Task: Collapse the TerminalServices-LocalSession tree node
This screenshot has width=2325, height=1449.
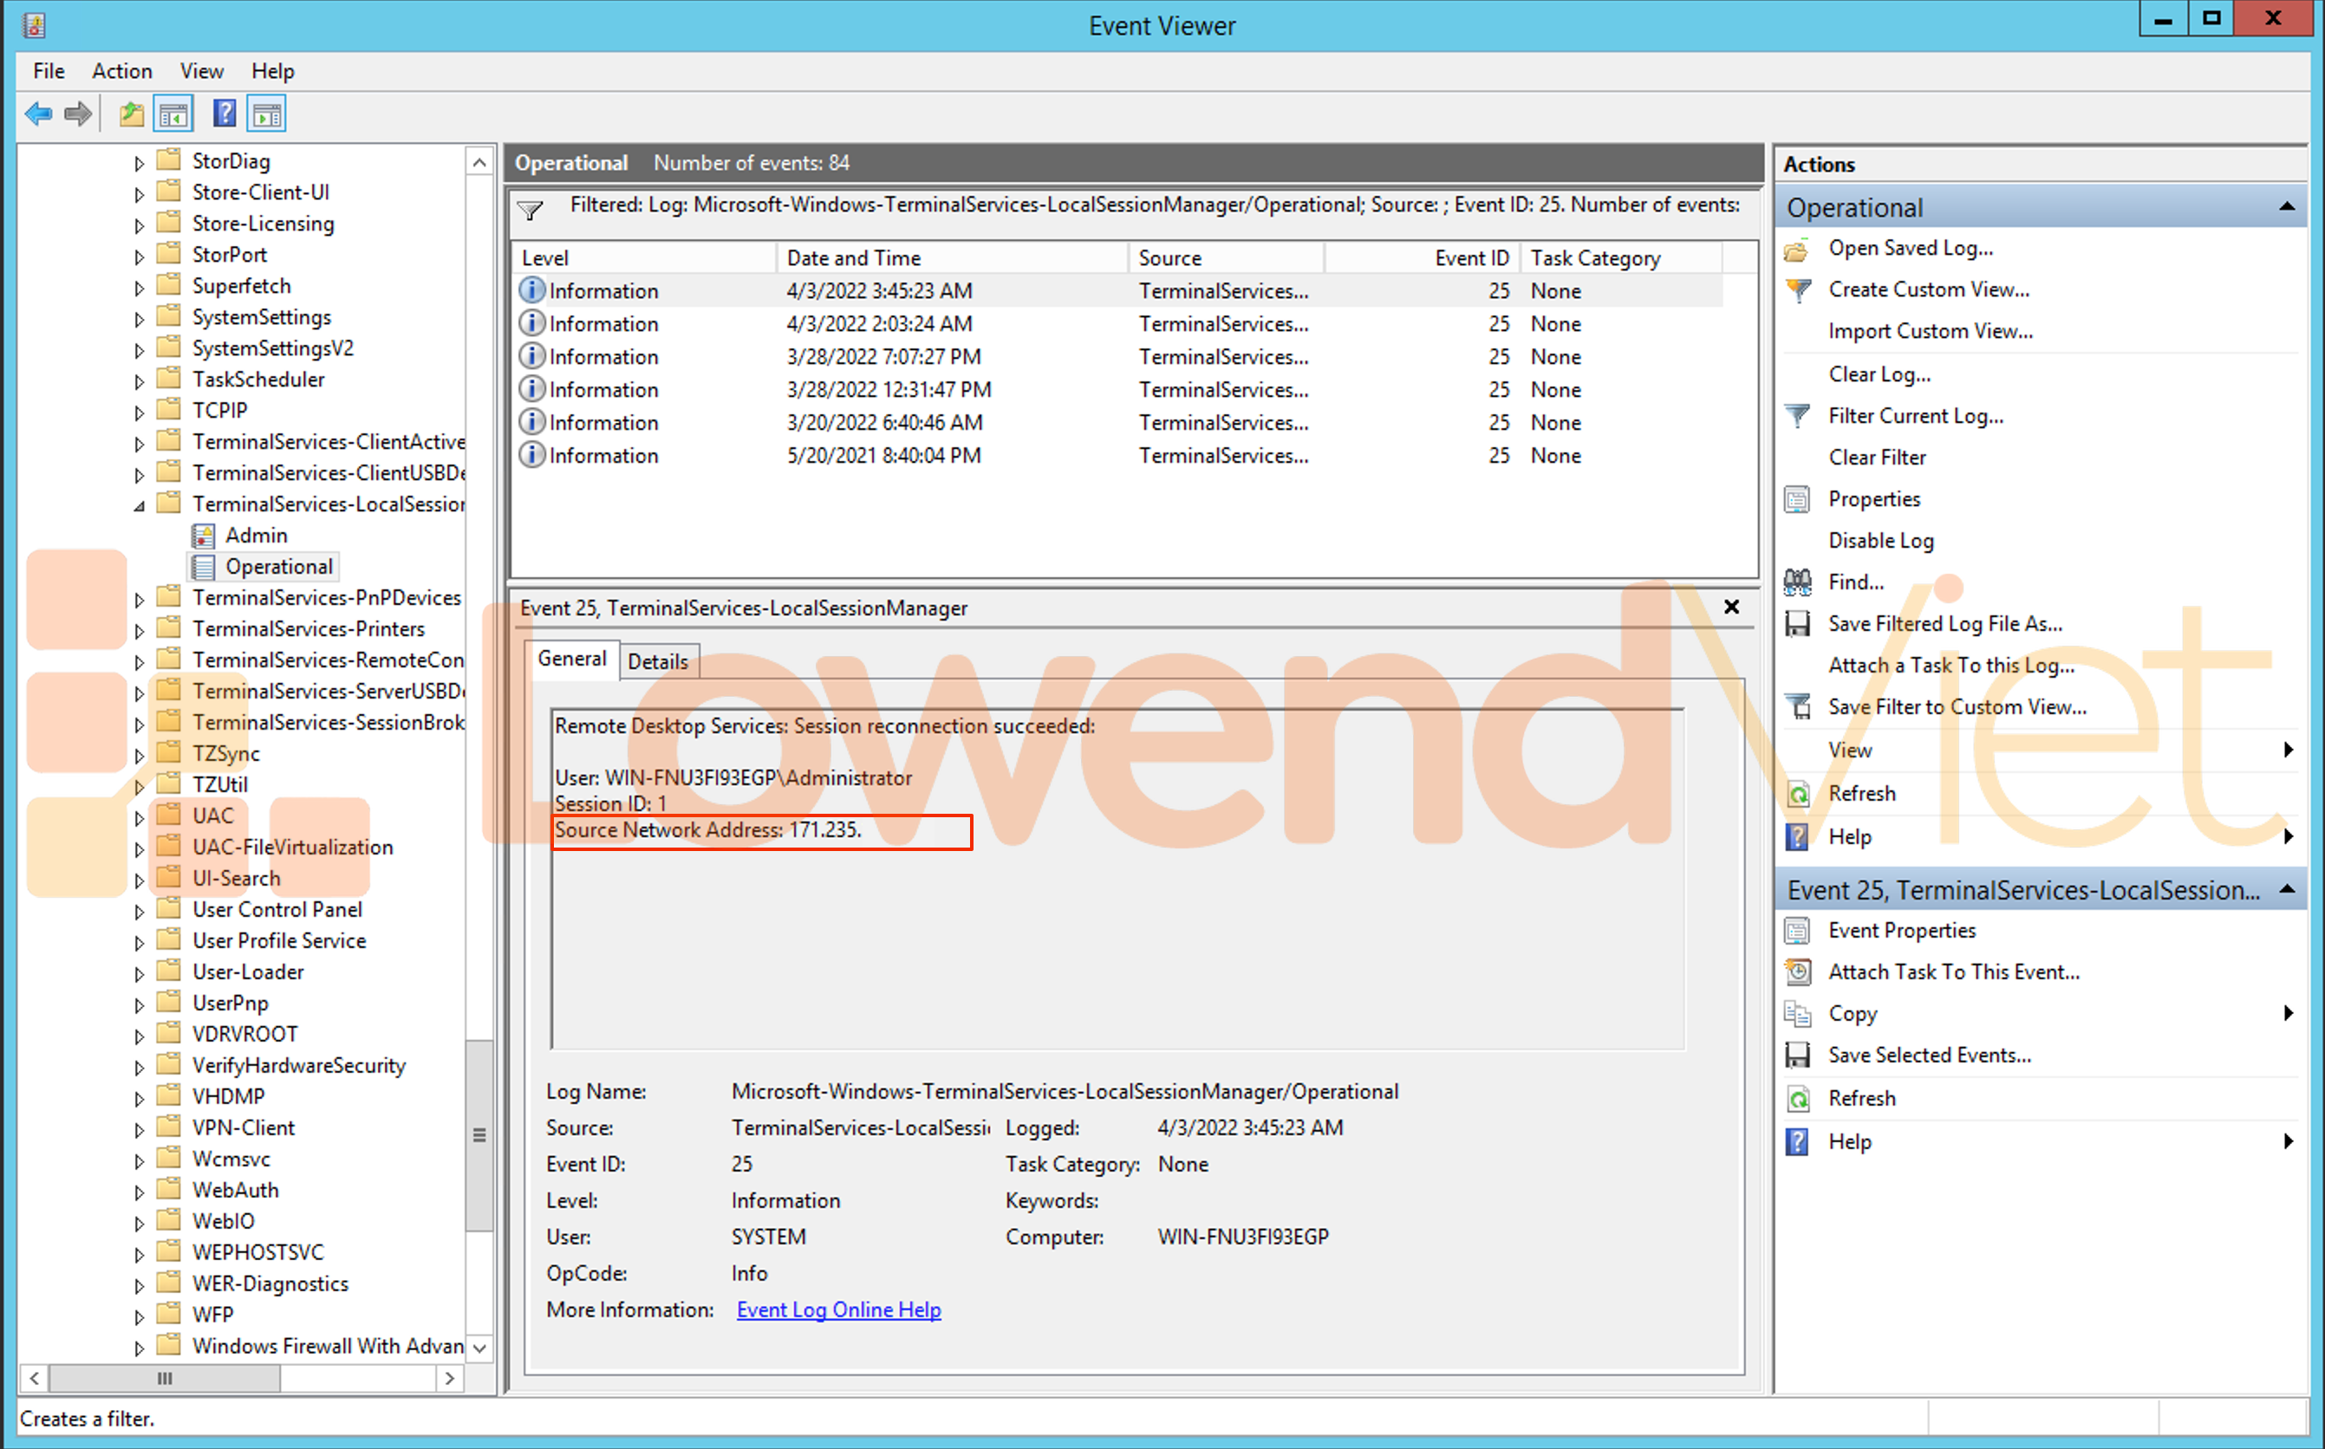Action: (x=139, y=505)
